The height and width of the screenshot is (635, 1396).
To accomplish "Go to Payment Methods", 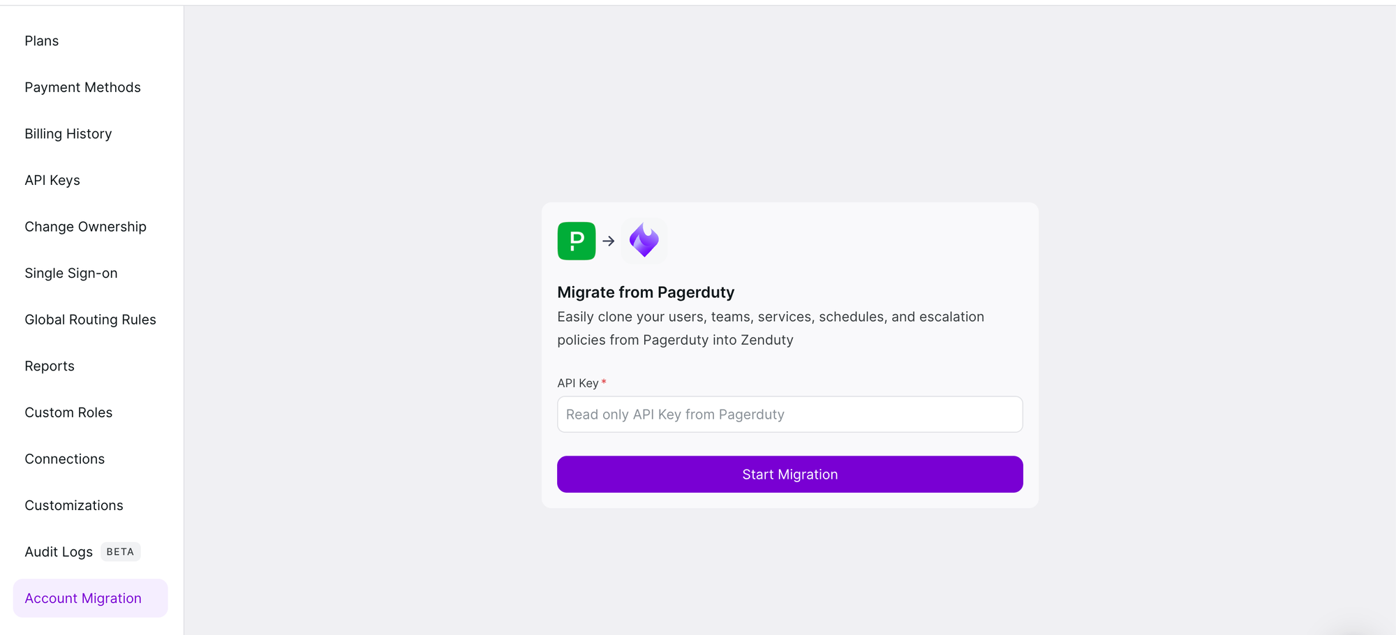I will [x=82, y=87].
